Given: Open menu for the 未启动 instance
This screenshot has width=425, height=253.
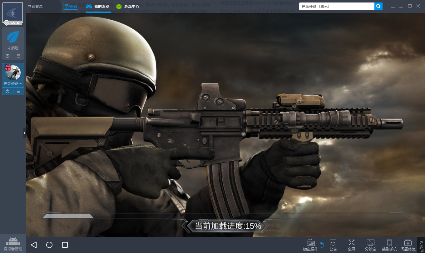Looking at the screenshot, I should [x=19, y=56].
